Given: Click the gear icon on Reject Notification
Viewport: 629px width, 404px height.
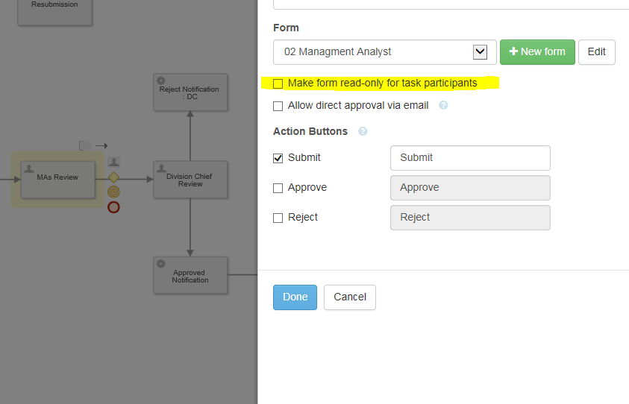Looking at the screenshot, I should click(x=160, y=80).
